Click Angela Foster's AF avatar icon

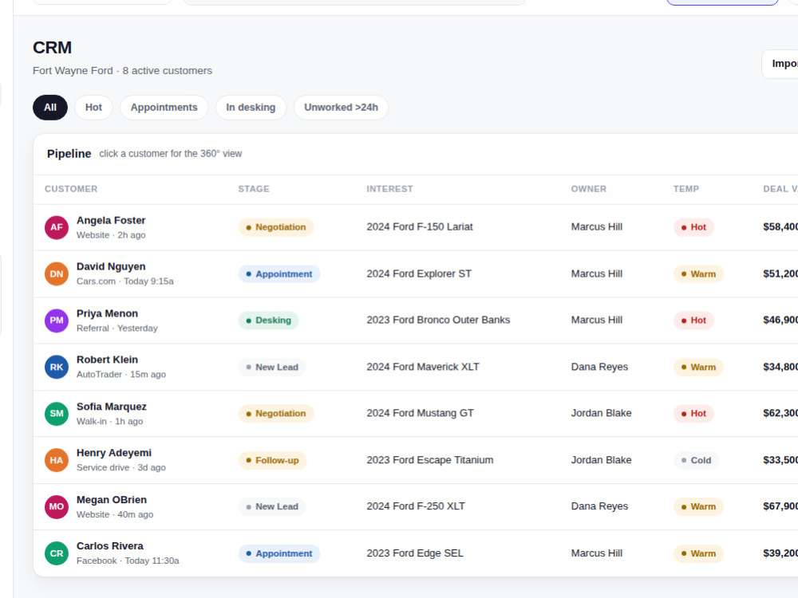(57, 227)
